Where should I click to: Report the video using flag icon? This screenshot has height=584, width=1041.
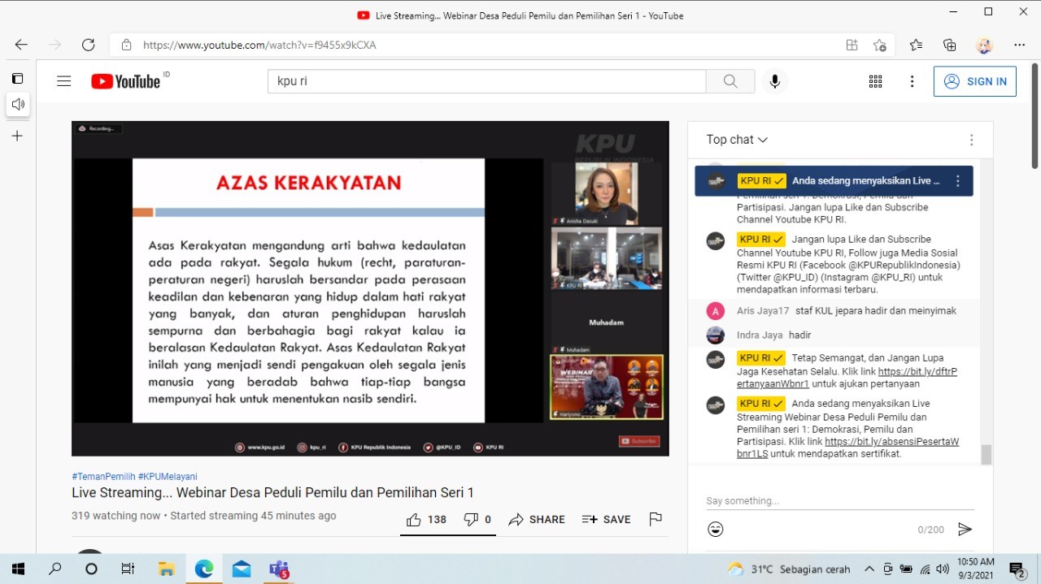click(x=656, y=519)
